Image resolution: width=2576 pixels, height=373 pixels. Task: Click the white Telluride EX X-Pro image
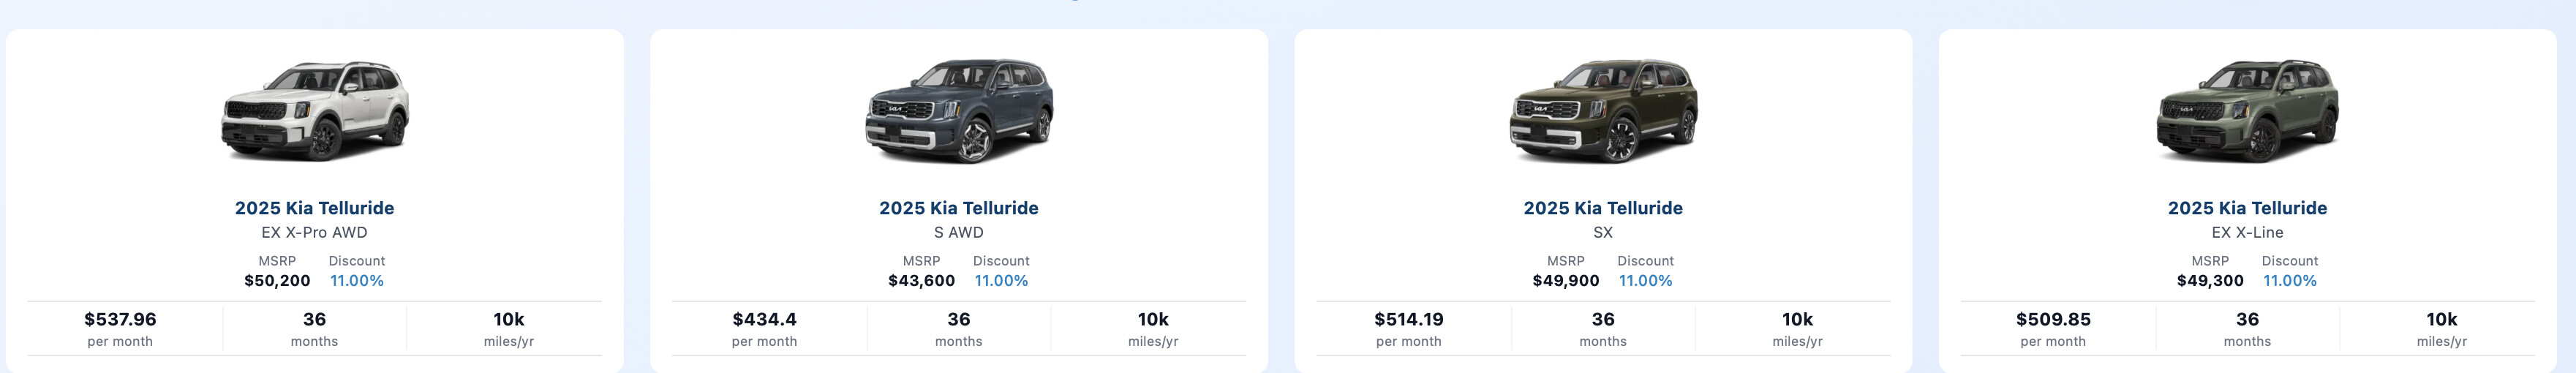(314, 111)
